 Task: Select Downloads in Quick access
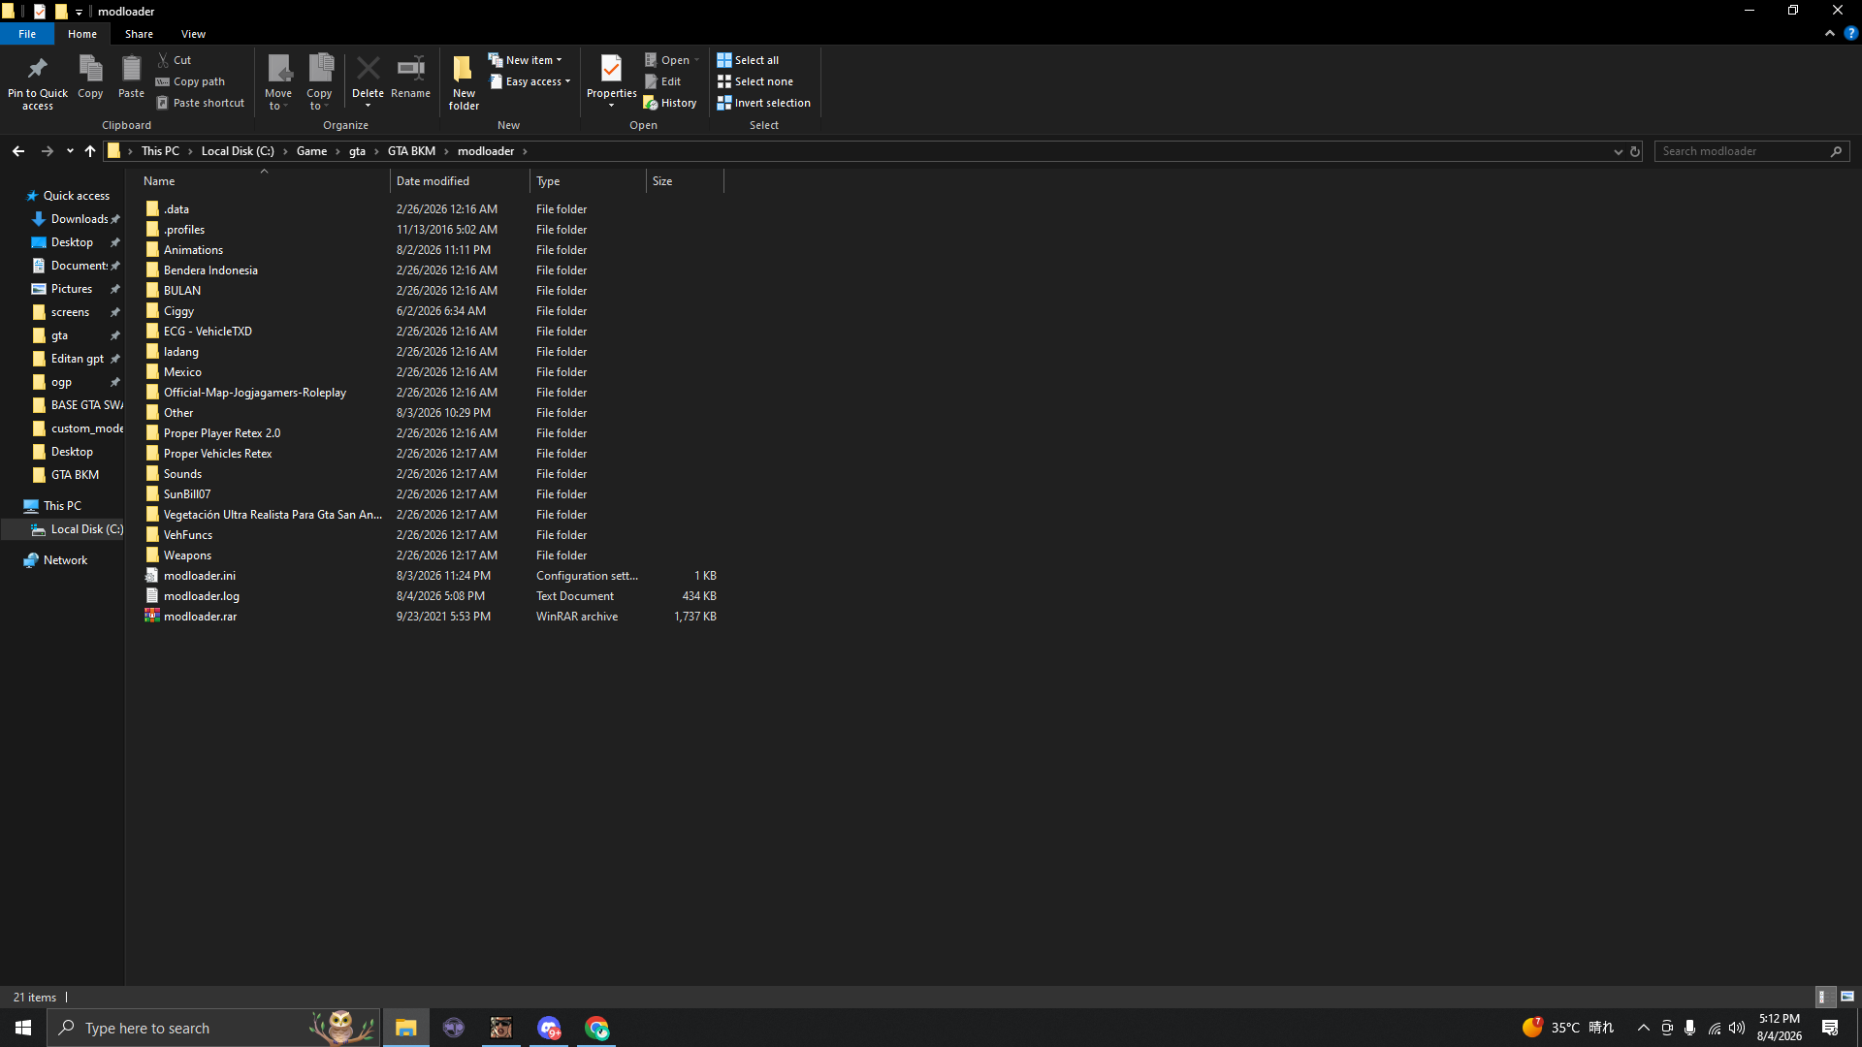pos(78,219)
